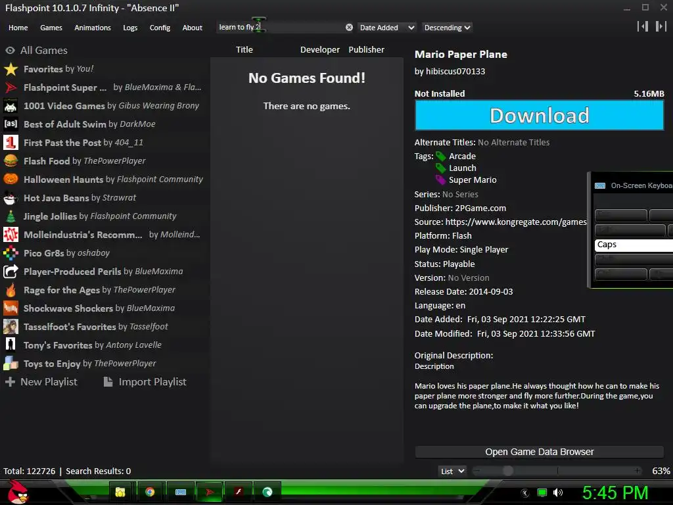Click the 'Search Results: 0' status text
This screenshot has width=673, height=505.
click(99, 471)
